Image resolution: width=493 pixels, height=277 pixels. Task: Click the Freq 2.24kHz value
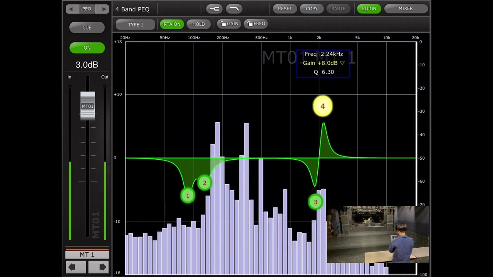pyautogui.click(x=324, y=54)
